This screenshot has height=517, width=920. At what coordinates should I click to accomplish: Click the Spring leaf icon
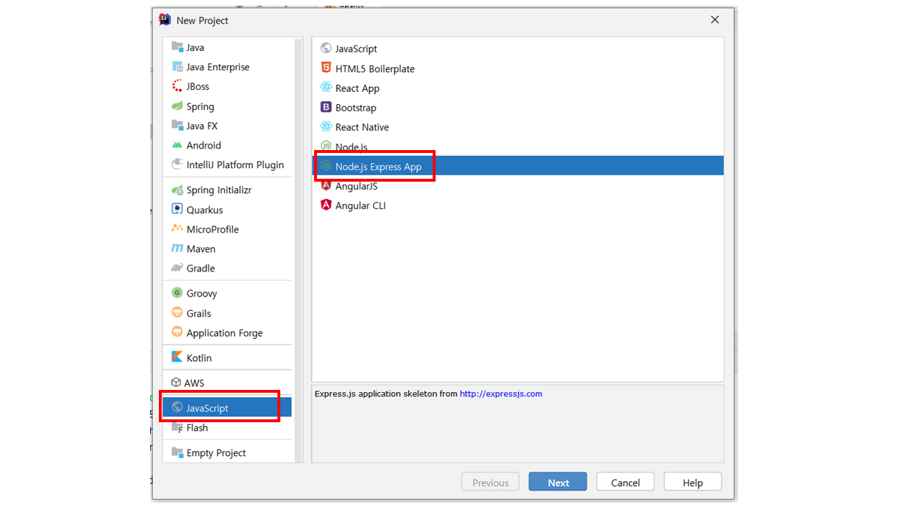(178, 106)
